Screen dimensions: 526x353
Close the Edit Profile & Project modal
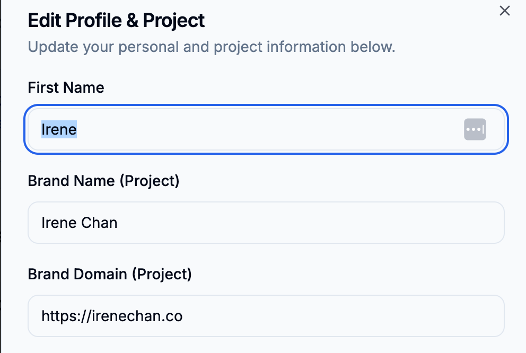click(x=504, y=11)
